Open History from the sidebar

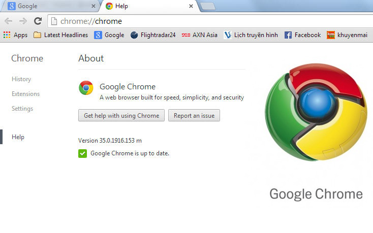(21, 79)
